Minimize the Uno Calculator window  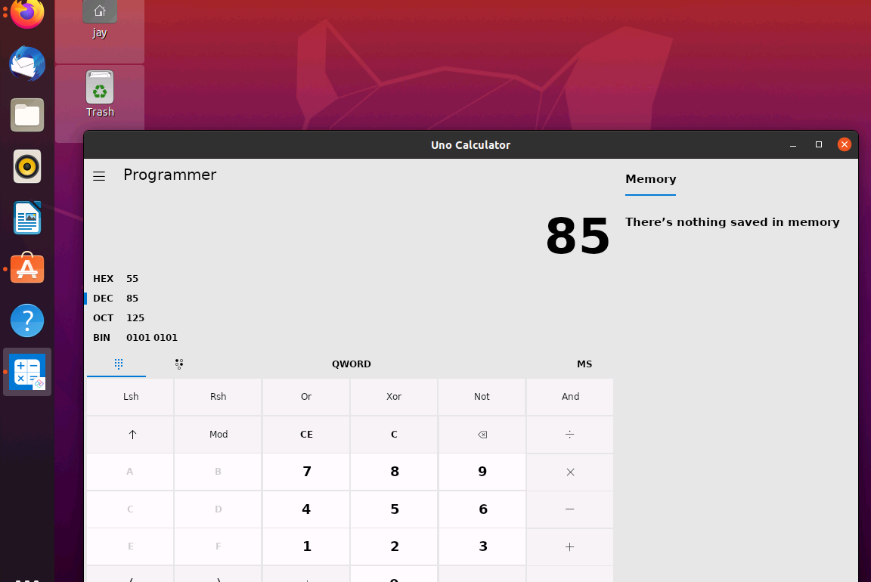[792, 145]
